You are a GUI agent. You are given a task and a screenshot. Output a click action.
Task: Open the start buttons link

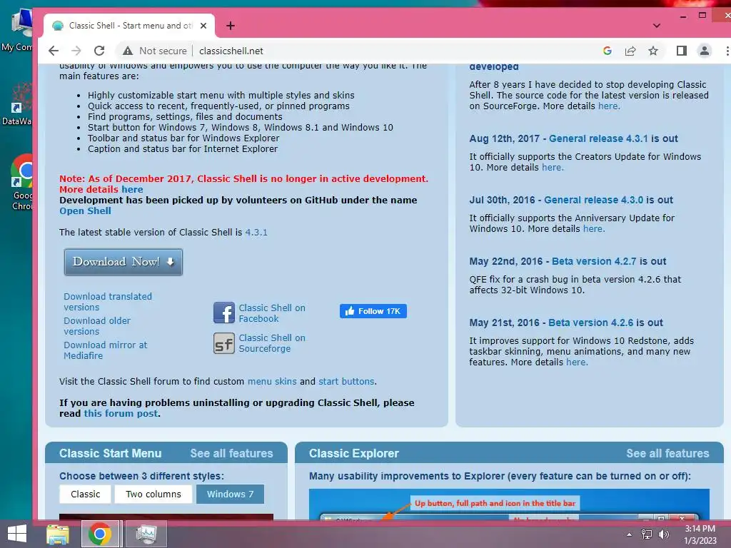tap(346, 381)
